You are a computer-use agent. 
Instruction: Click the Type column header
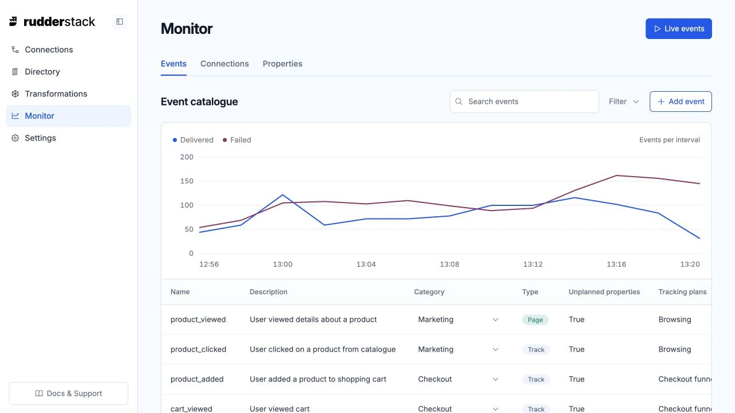tap(530, 292)
